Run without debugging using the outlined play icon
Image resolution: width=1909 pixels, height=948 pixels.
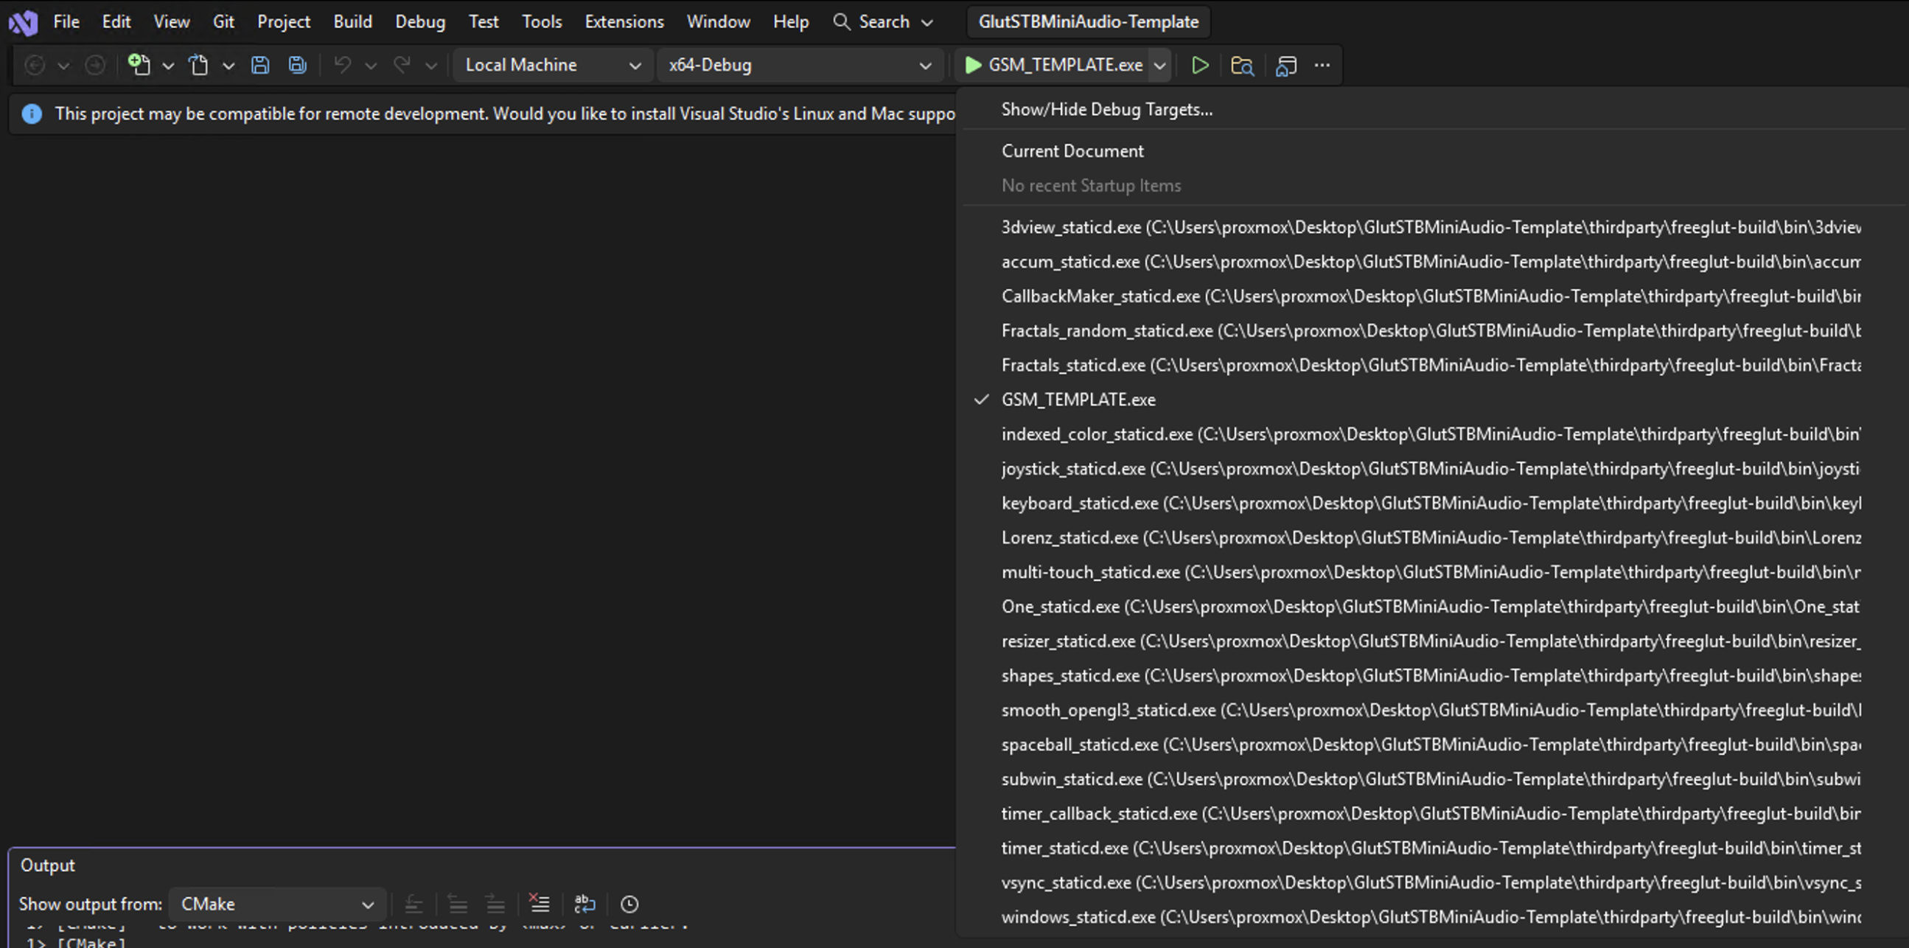pos(1201,65)
